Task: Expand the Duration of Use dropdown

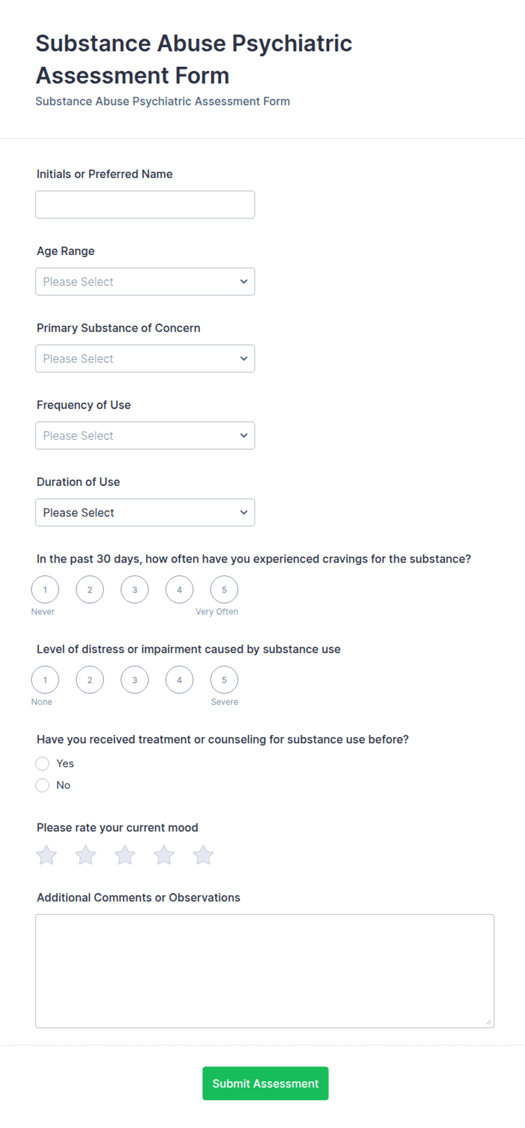Action: [x=145, y=512]
